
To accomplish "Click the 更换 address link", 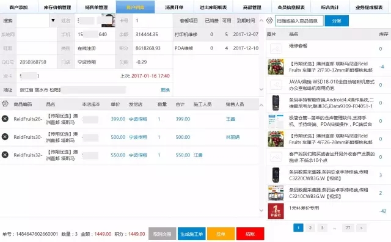I will [x=165, y=90].
